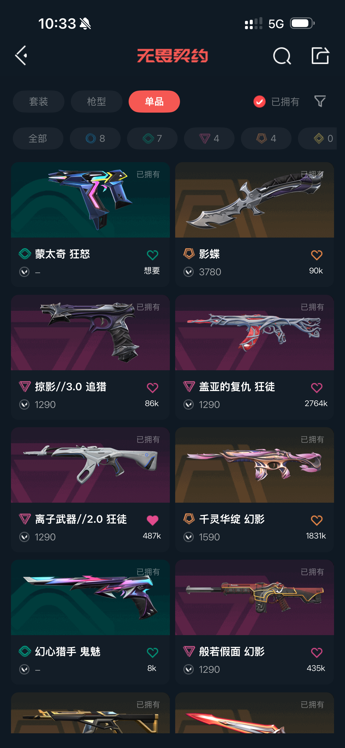Filter by purple tier with 4 items

(209, 139)
